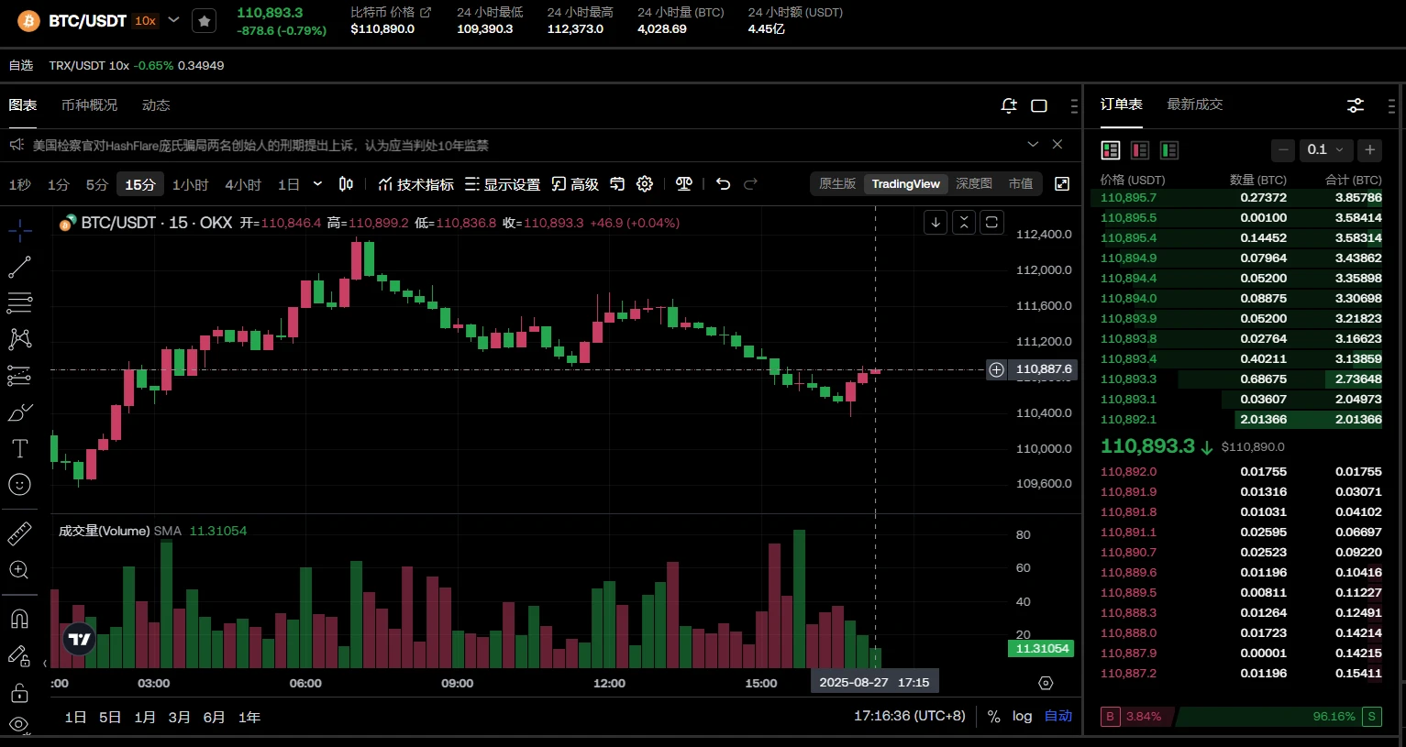Open the emoji sticker tool
Viewport: 1406px width, 747px height.
coord(19,484)
